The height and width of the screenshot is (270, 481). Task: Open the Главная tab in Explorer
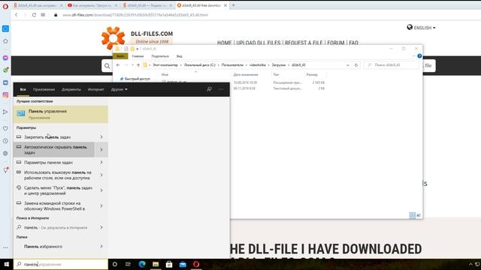[x=138, y=56]
